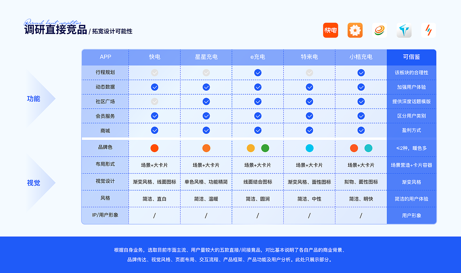Click the 提供深度话题模版 cell

coord(412,101)
